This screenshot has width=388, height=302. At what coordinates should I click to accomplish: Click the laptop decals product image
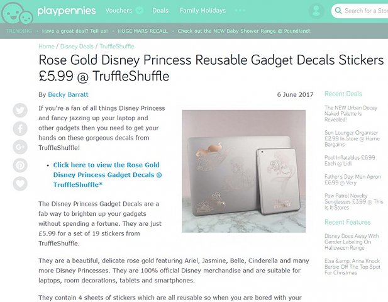click(244, 171)
